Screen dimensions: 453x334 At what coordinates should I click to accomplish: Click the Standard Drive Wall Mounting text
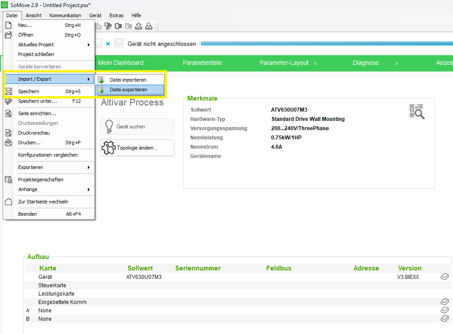pos(308,119)
